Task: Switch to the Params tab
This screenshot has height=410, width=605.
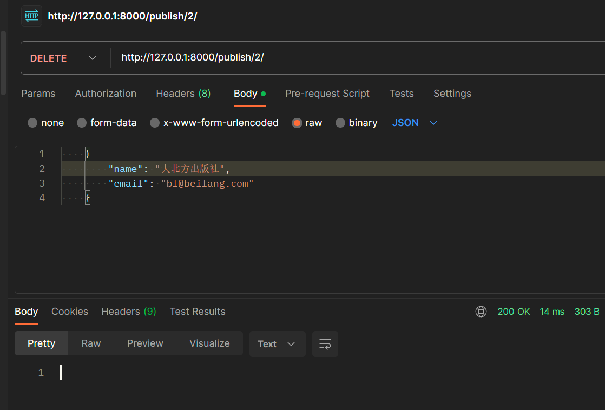Action: pos(38,94)
